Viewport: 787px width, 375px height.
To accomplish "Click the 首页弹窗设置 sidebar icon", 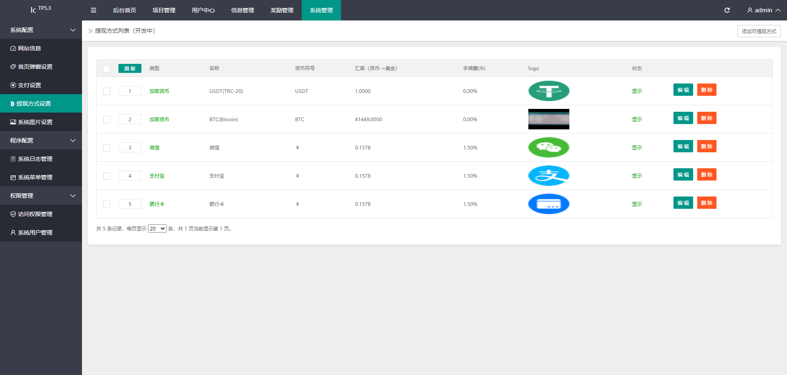I will click(x=13, y=67).
